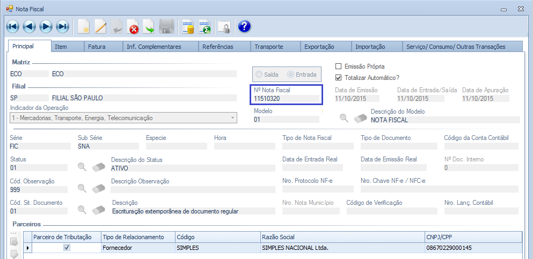Create a new Nota Fiscal document

point(83,26)
